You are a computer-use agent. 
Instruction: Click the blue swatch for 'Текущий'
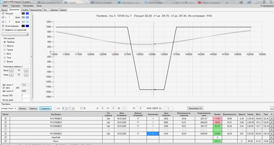click(x=27, y=13)
